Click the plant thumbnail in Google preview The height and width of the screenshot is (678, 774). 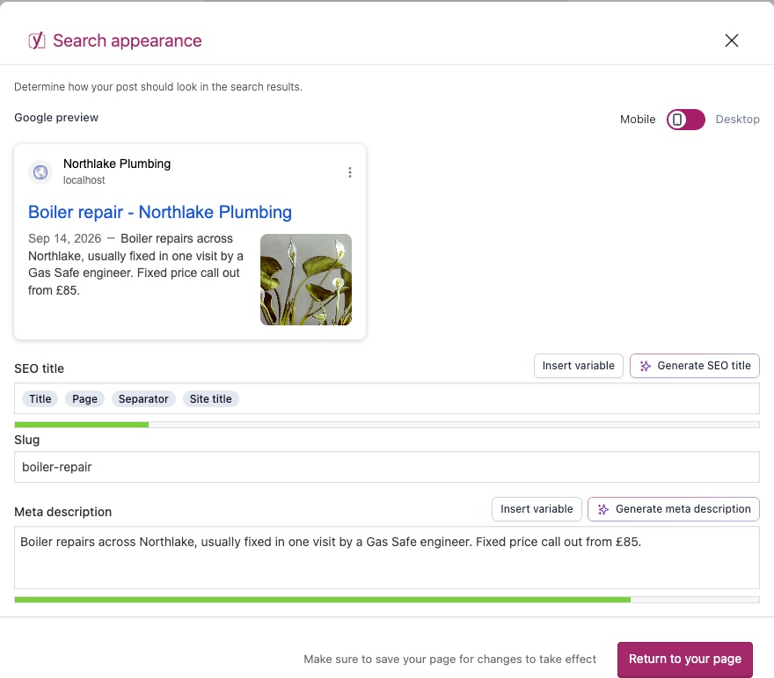(306, 280)
